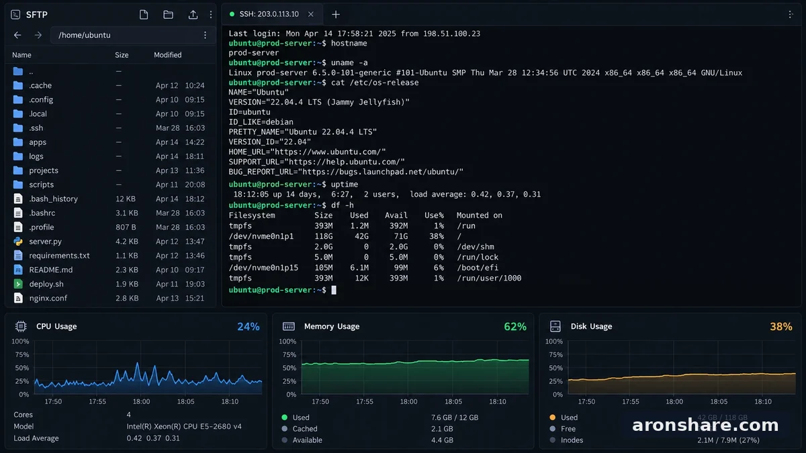Image resolution: width=806 pixels, height=453 pixels.
Task: Click the Python icon next to server.py
Action: tap(18, 241)
